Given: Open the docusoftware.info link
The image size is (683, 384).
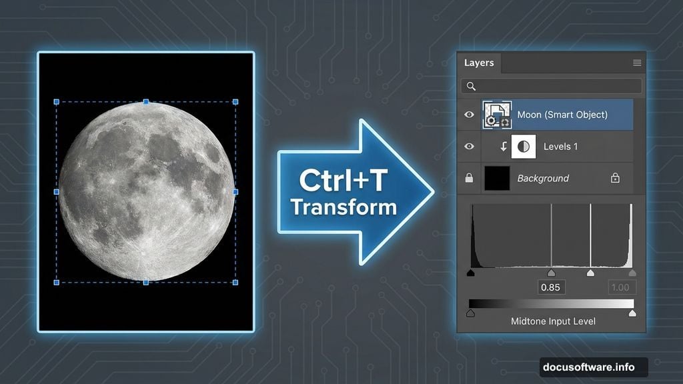Looking at the screenshot, I should pyautogui.click(x=592, y=366).
